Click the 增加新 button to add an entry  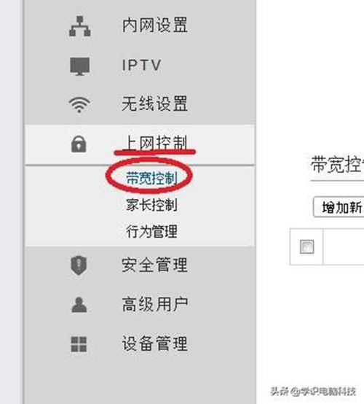pyautogui.click(x=339, y=207)
